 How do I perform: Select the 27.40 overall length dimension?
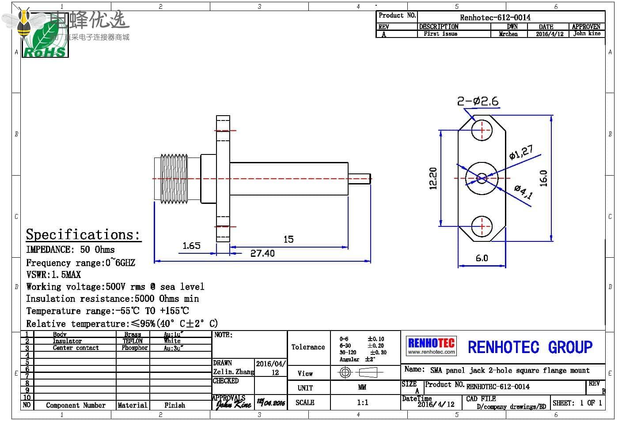(262, 253)
